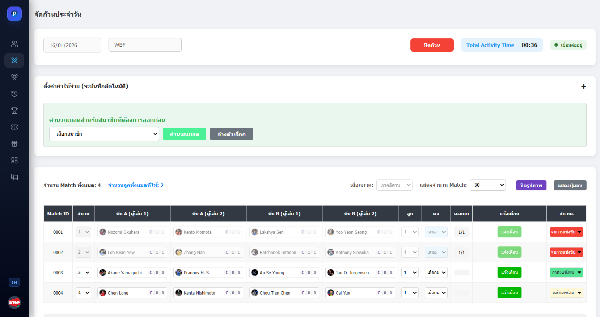This screenshot has width=600, height=317.
Task: Toggle the TH language switch
Action: 14,282
